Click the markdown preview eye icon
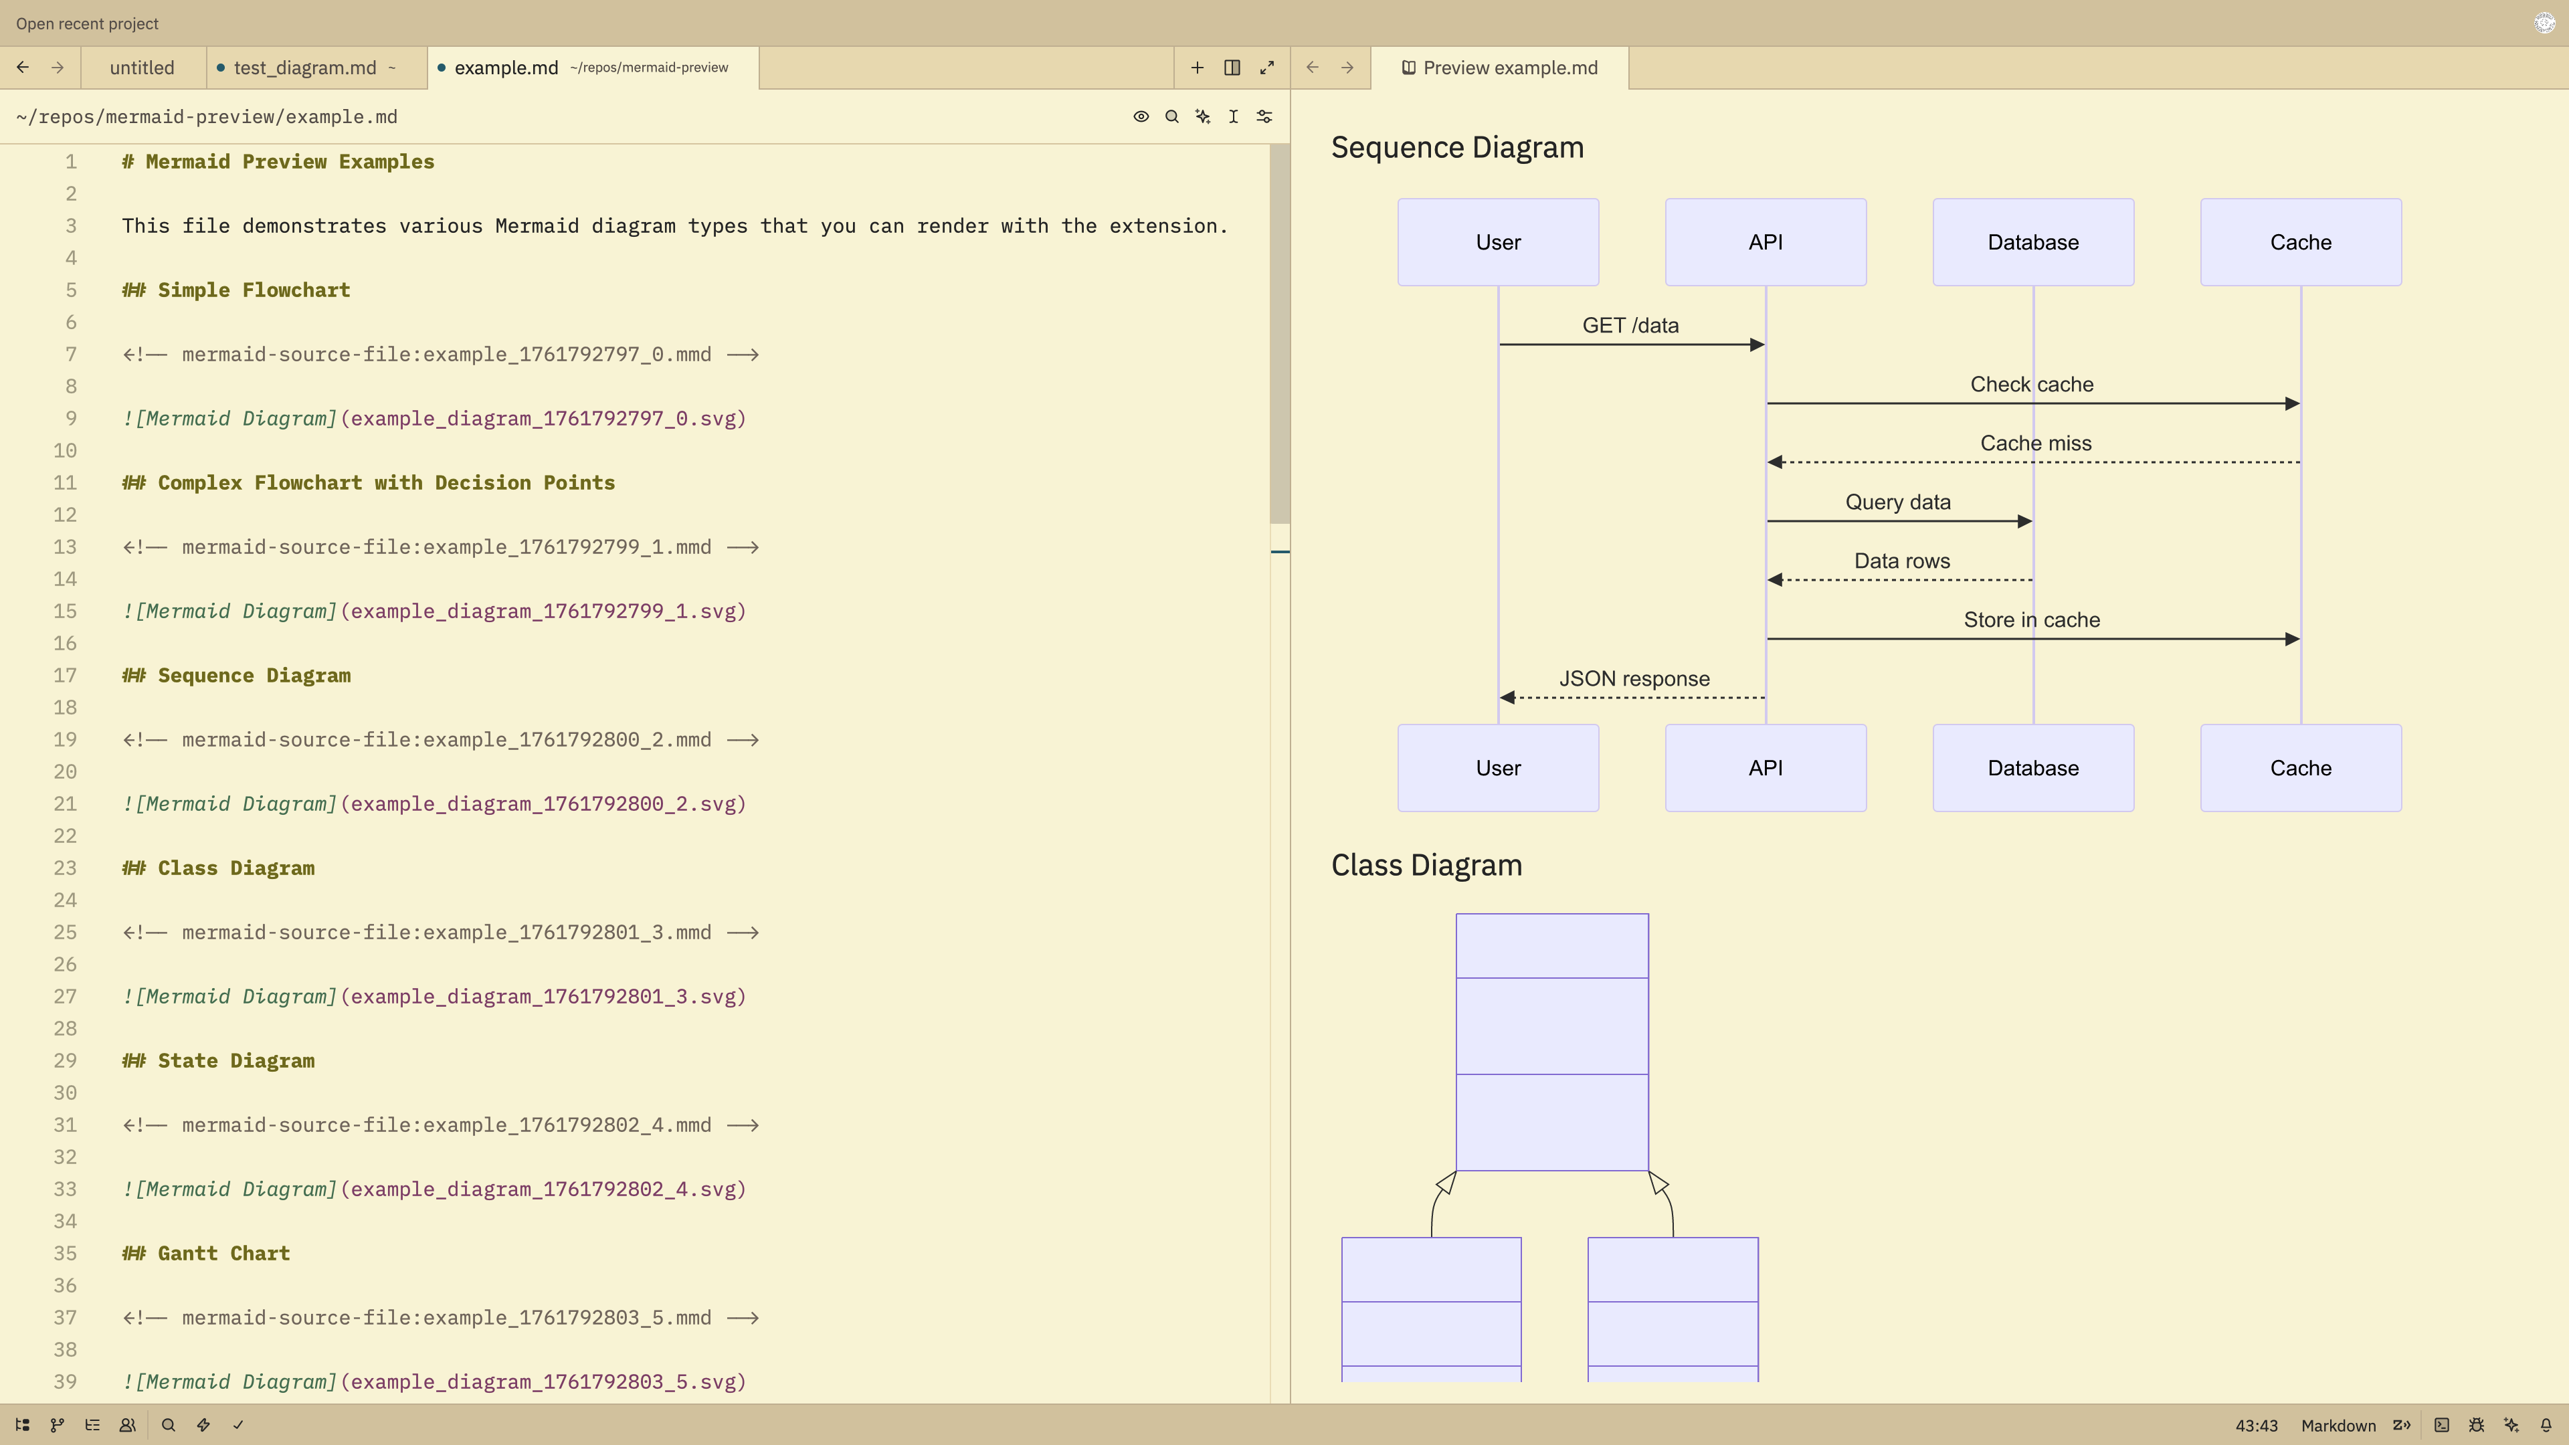This screenshot has height=1445, width=2569. pos(1141,116)
